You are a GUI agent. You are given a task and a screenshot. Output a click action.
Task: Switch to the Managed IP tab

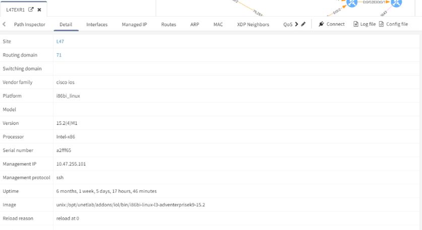click(x=134, y=24)
